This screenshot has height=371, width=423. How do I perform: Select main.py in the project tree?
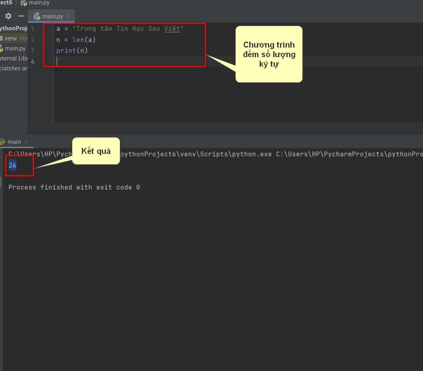point(15,48)
